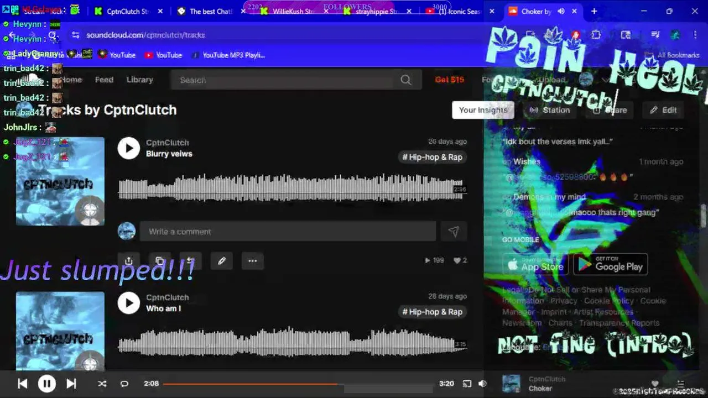
Task: Click the Write a comment field
Action: pos(288,232)
